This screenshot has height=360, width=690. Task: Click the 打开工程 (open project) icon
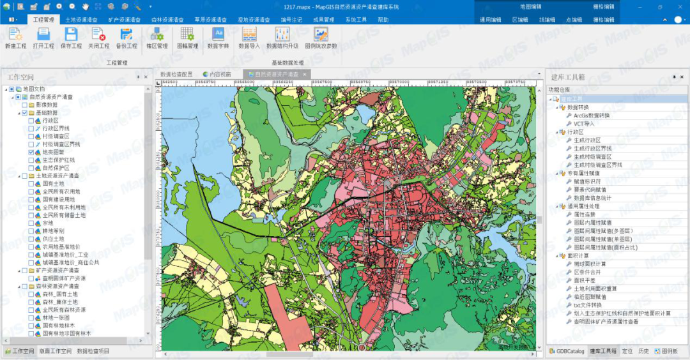click(43, 34)
